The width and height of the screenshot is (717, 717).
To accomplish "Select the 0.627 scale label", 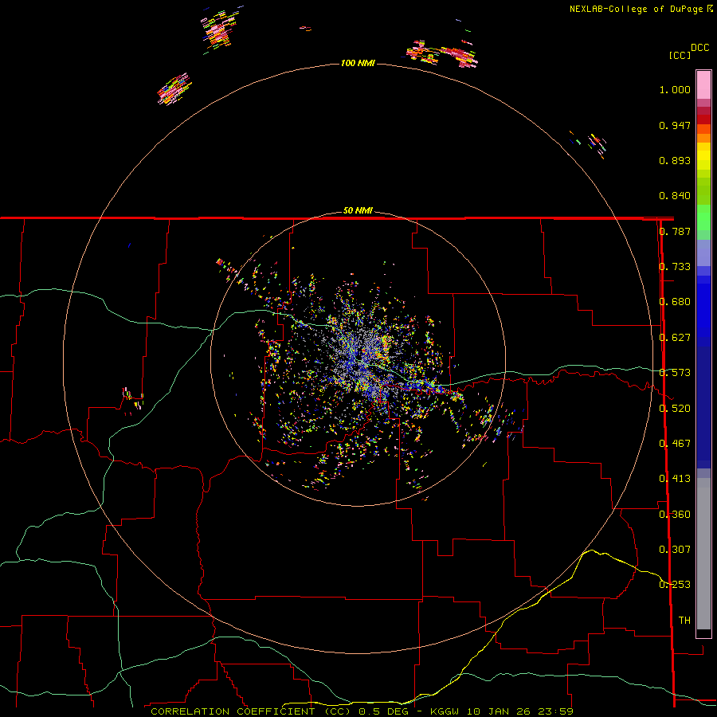I will pos(675,338).
